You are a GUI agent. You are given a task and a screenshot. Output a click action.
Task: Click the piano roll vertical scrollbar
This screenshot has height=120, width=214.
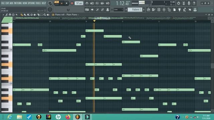tap(212, 66)
